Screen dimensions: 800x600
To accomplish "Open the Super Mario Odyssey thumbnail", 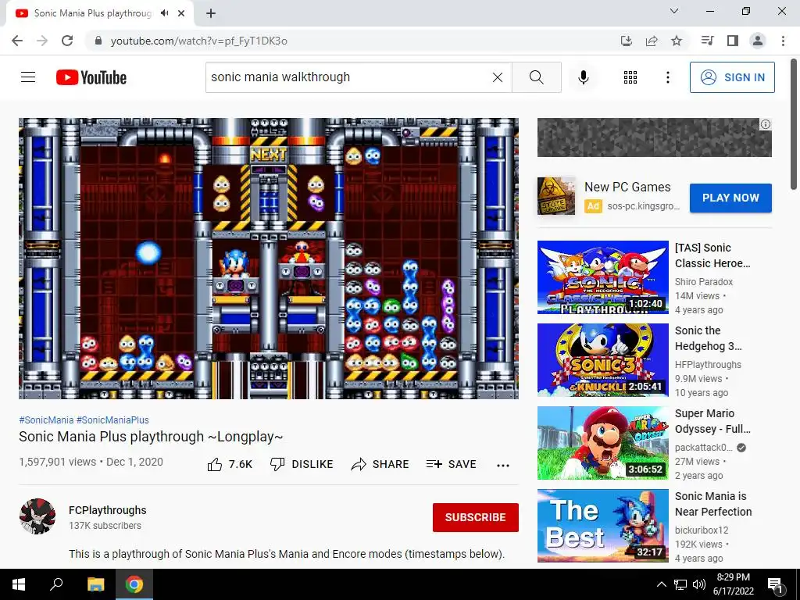I will click(602, 443).
